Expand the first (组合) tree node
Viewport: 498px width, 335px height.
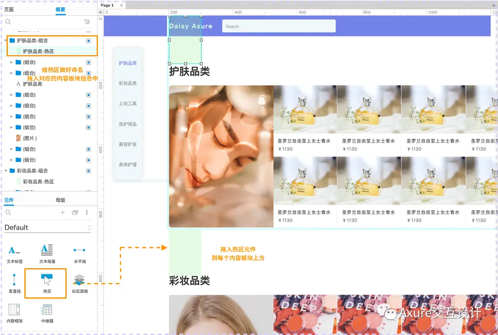click(x=11, y=62)
